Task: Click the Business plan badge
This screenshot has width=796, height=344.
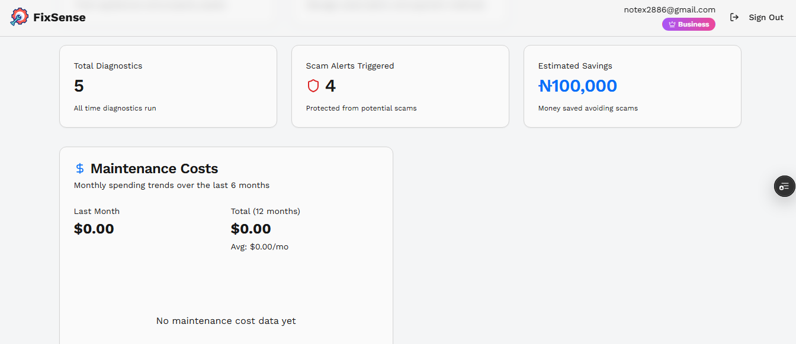Action: click(689, 24)
